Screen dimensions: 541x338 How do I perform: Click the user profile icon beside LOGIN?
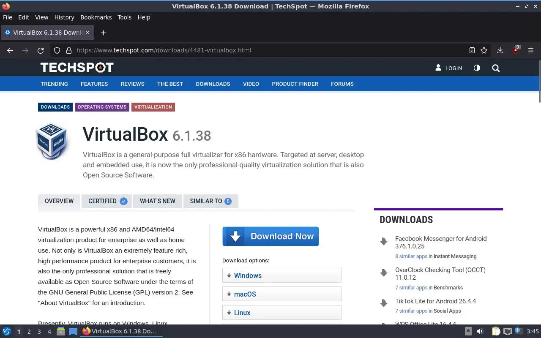[x=438, y=68]
